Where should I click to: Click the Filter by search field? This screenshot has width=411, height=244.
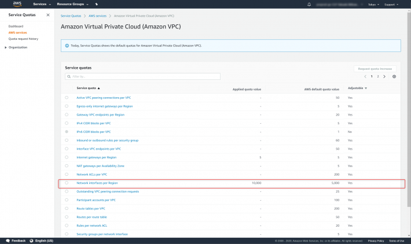coord(142,76)
